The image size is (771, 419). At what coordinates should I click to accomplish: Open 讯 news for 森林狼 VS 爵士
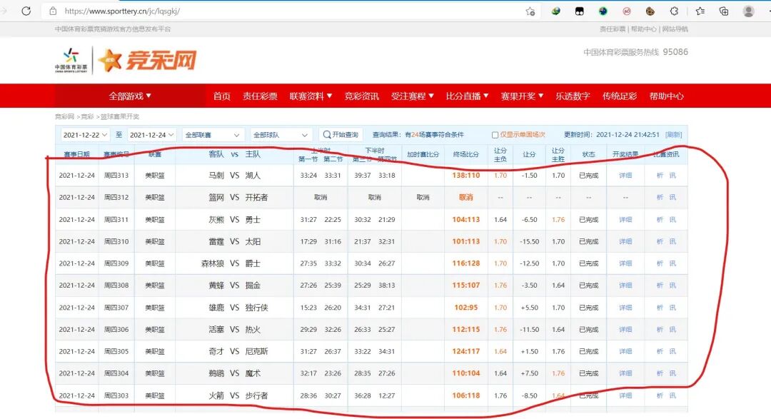672,263
